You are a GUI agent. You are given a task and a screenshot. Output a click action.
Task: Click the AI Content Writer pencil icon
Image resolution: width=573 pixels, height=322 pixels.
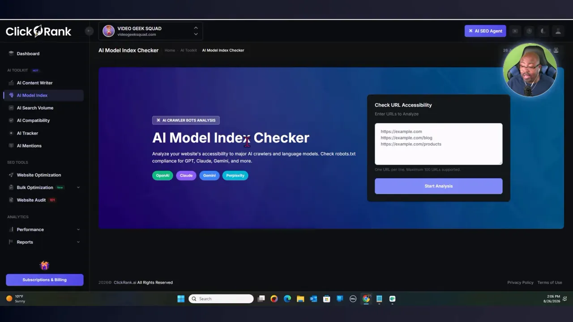11,83
